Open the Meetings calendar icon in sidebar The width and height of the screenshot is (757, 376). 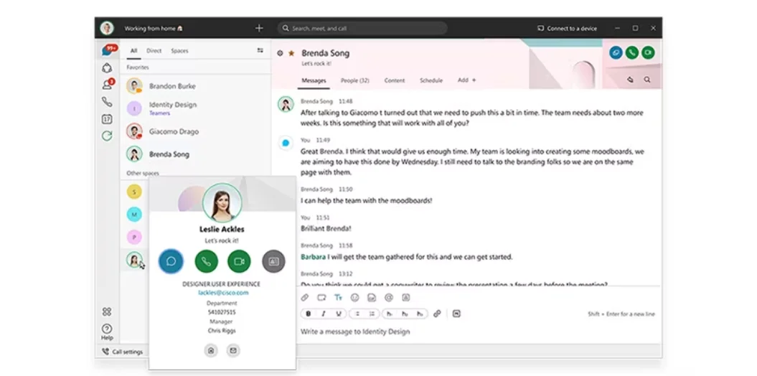tap(107, 118)
